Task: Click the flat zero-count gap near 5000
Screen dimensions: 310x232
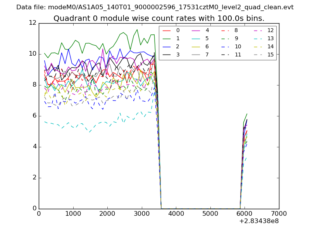Action: click(210, 208)
